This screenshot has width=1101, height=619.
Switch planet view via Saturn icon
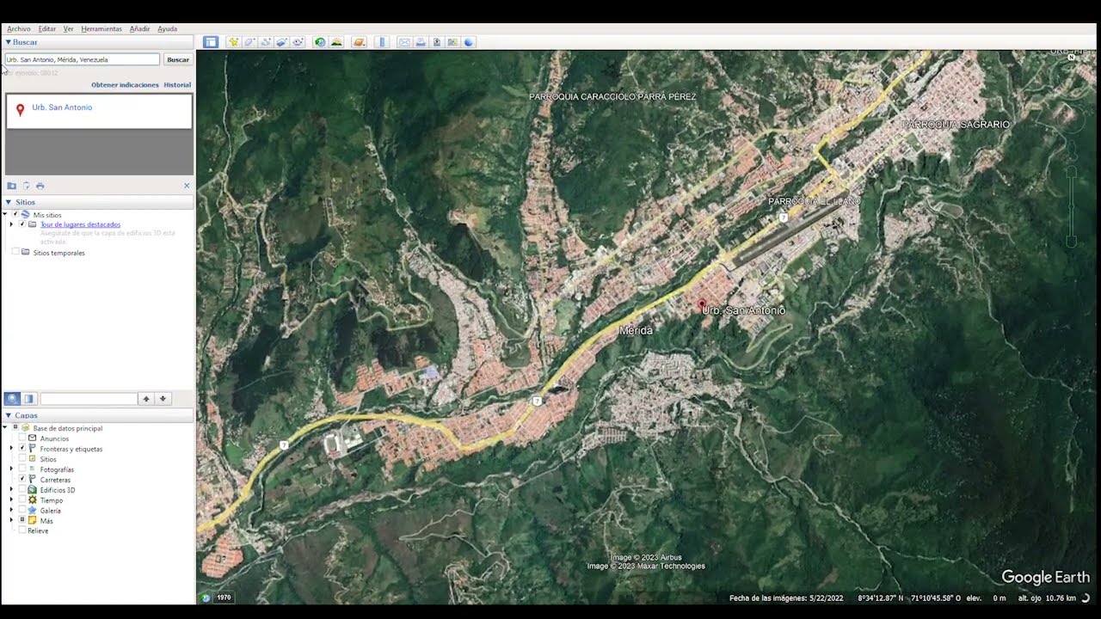coord(360,42)
